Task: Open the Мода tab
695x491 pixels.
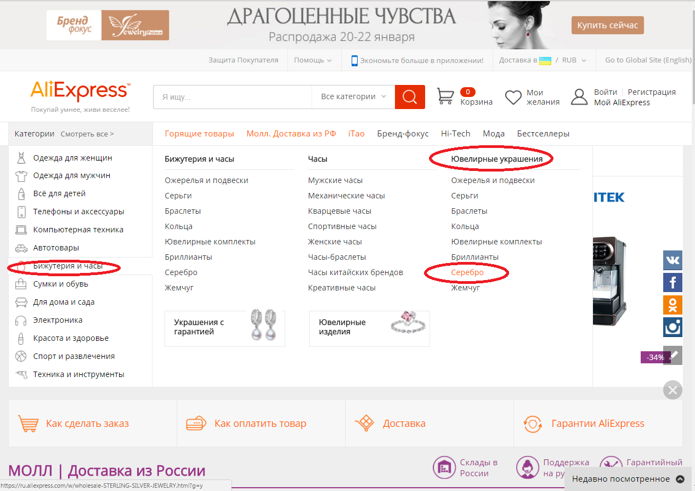Action: pyautogui.click(x=494, y=134)
